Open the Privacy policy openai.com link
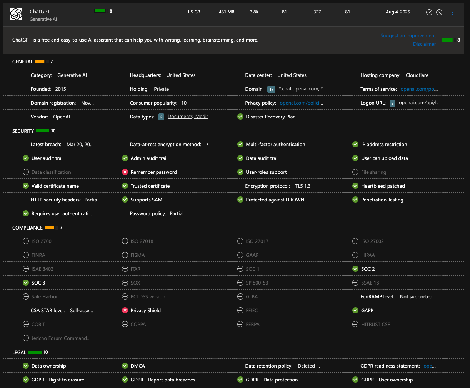The image size is (470, 388). [301, 103]
